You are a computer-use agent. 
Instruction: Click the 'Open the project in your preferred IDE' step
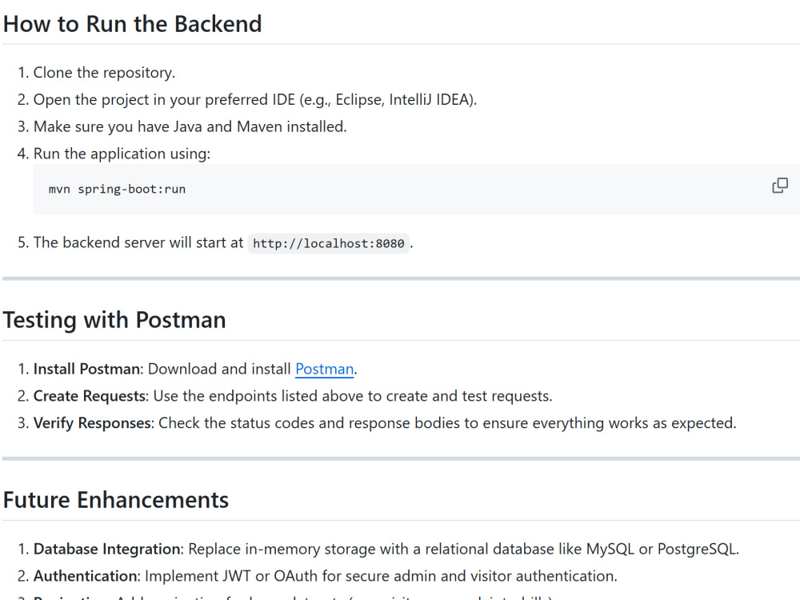click(x=255, y=99)
